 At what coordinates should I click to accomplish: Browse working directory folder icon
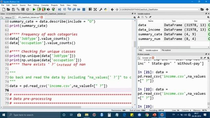click(x=202, y=10)
